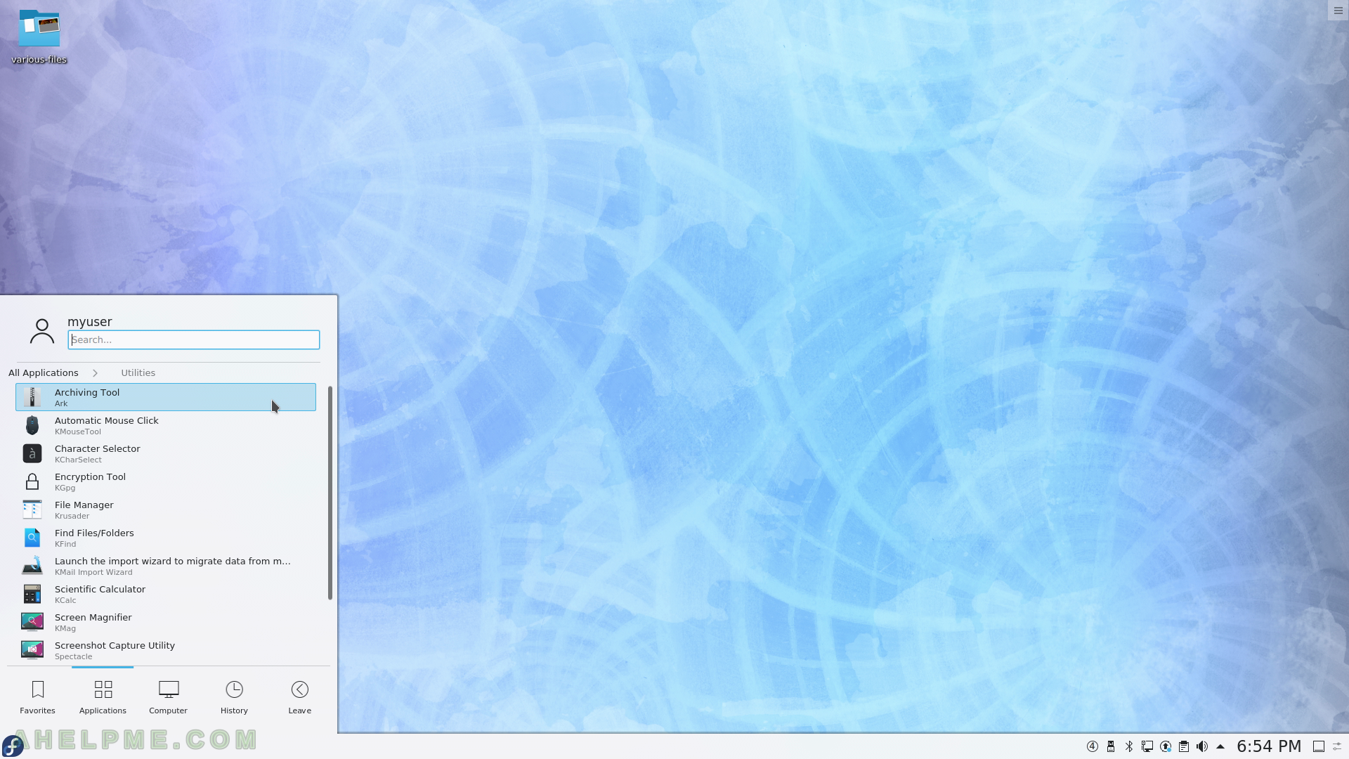Open the network connections tray icon
The image size is (1349, 759).
(x=1147, y=746)
